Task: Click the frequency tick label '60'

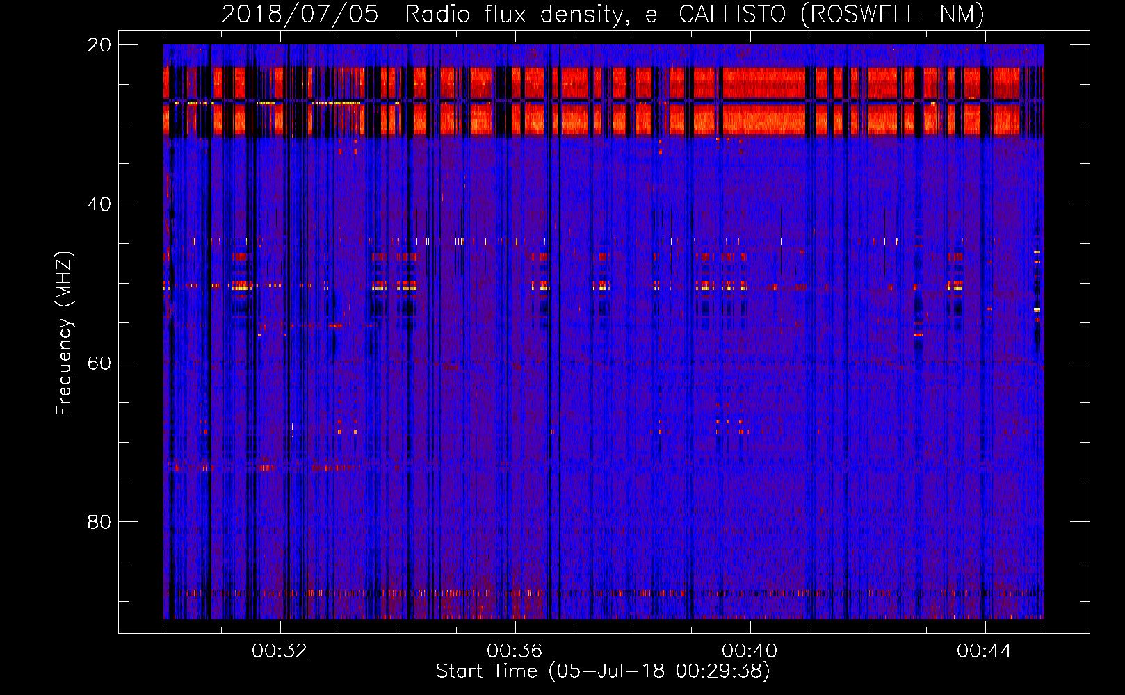Action: point(99,363)
